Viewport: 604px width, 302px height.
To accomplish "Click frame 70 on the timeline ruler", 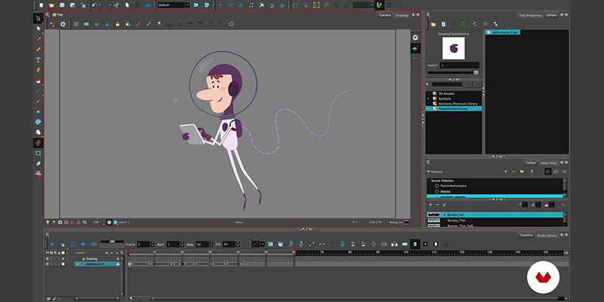I will click(x=322, y=253).
